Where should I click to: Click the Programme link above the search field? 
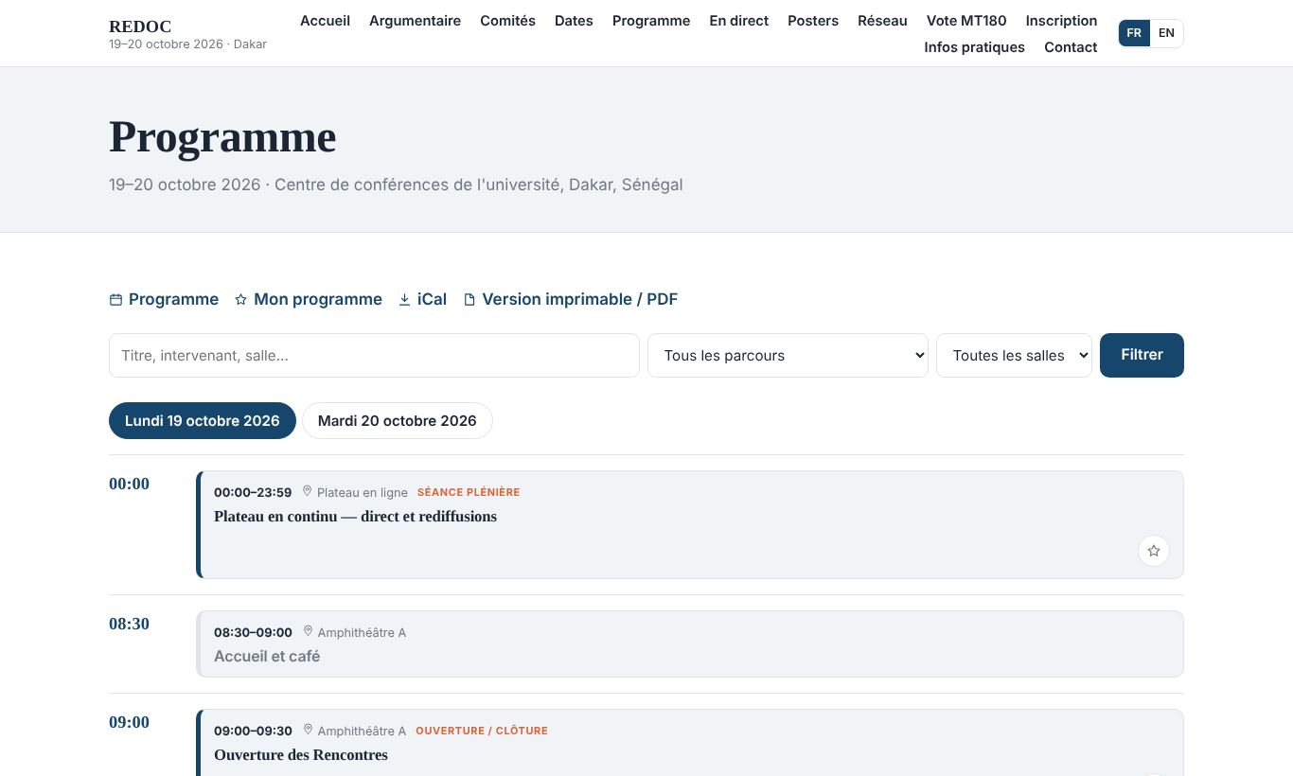(164, 300)
